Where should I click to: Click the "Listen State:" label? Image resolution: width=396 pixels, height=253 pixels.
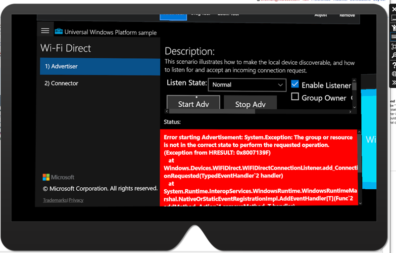tap(187, 83)
